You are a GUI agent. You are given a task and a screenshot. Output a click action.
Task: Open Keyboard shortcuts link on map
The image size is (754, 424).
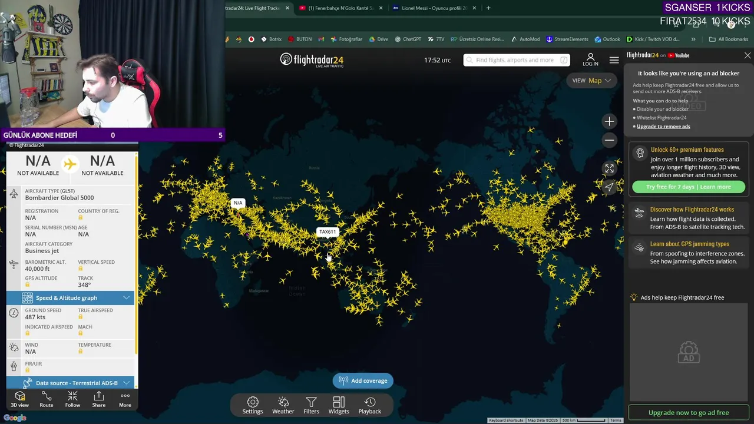point(506,420)
